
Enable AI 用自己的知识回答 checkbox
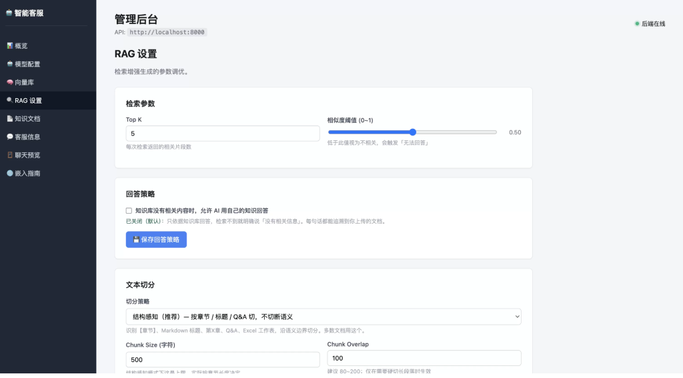129,210
